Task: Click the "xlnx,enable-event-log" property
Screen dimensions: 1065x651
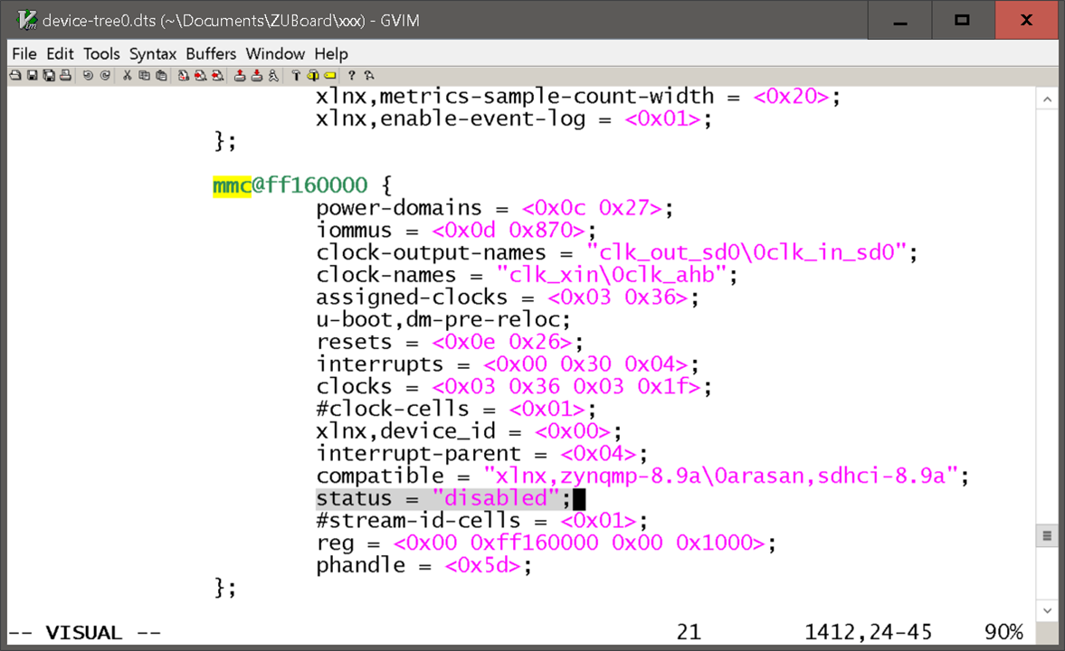Action: [451, 118]
